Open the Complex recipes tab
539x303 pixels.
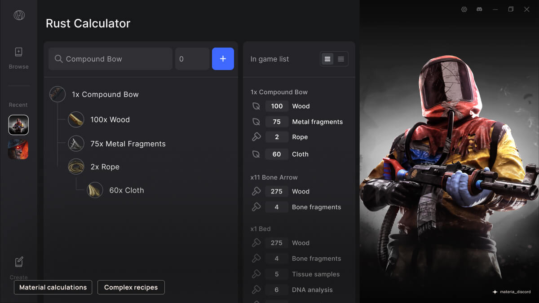[131, 287]
